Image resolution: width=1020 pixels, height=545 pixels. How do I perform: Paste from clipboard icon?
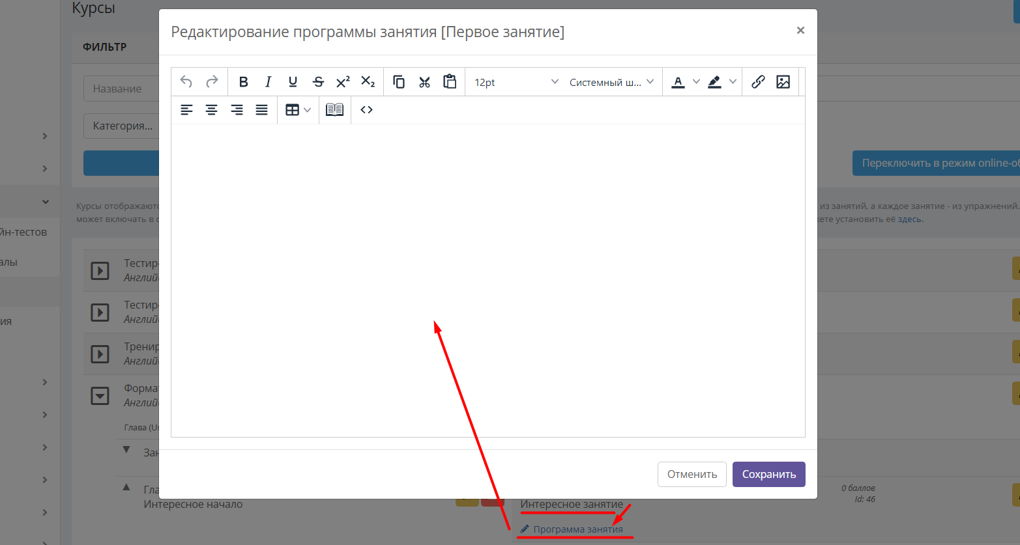[450, 81]
